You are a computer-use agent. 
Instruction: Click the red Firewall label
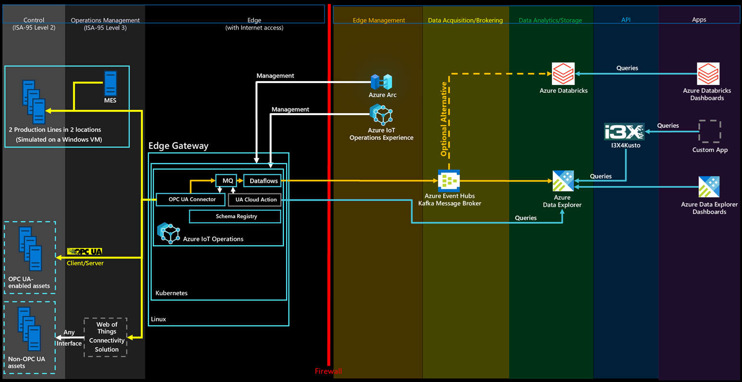(x=328, y=371)
